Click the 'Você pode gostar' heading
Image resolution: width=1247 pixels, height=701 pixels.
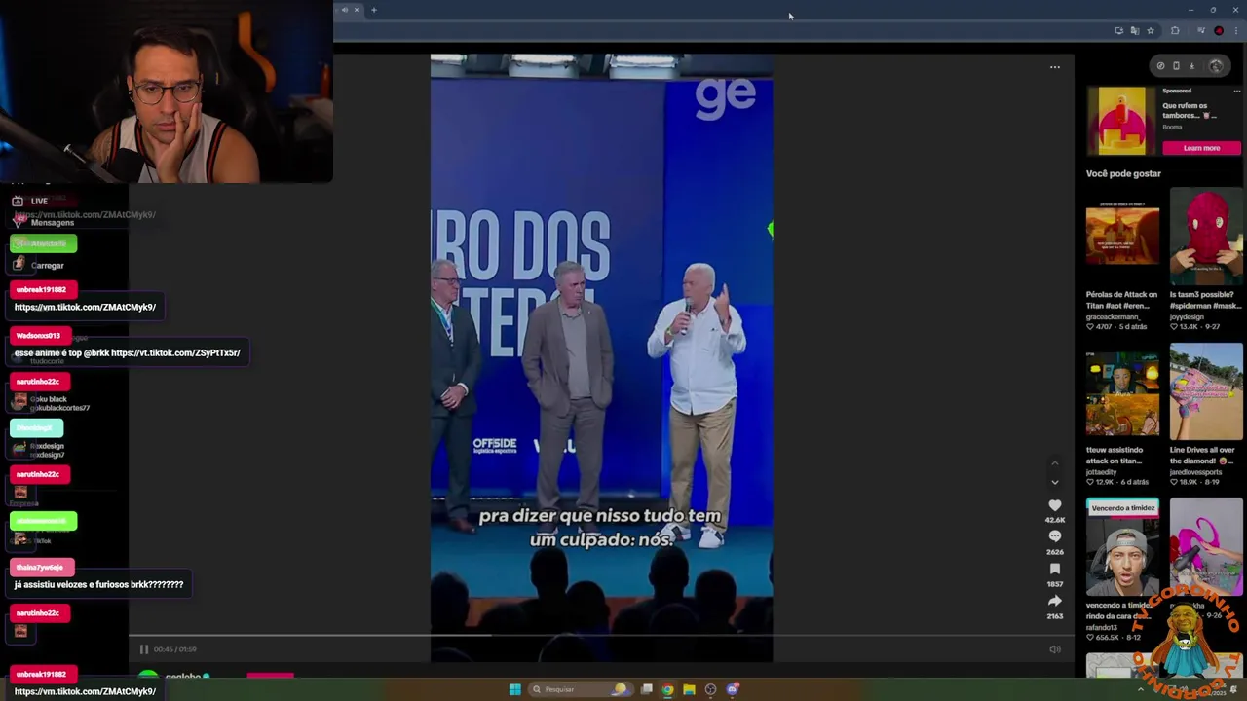1123,173
